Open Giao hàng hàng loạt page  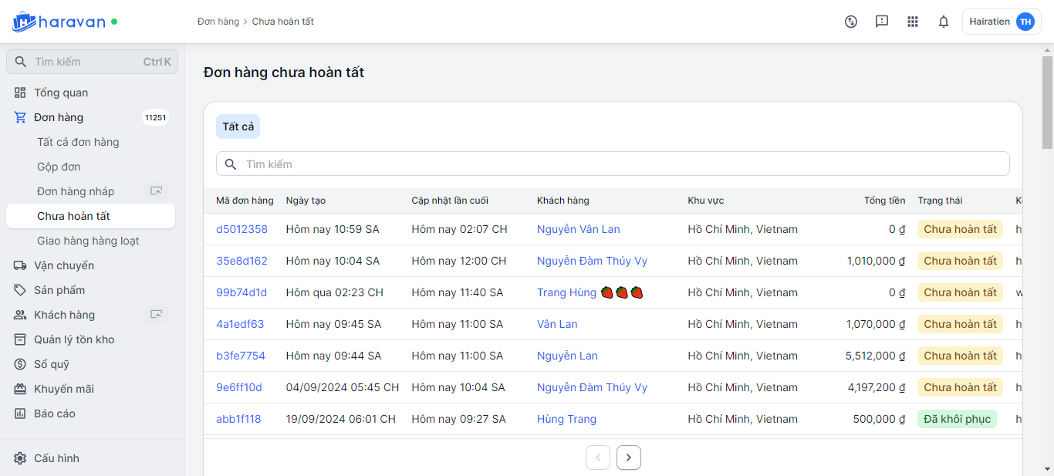coord(88,241)
